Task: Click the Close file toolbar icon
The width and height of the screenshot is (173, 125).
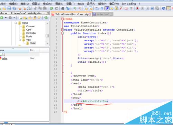Action: (x=20, y=8)
